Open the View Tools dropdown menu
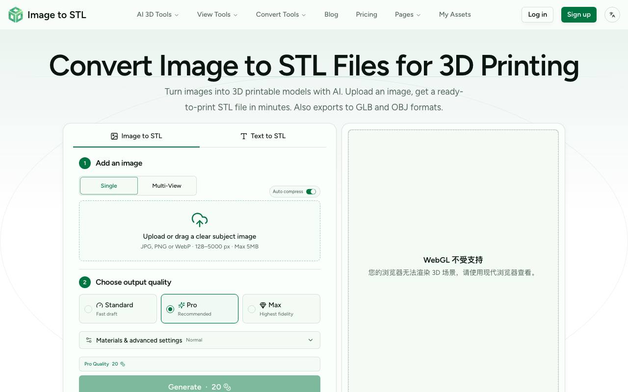This screenshot has width=628, height=392. click(x=217, y=15)
